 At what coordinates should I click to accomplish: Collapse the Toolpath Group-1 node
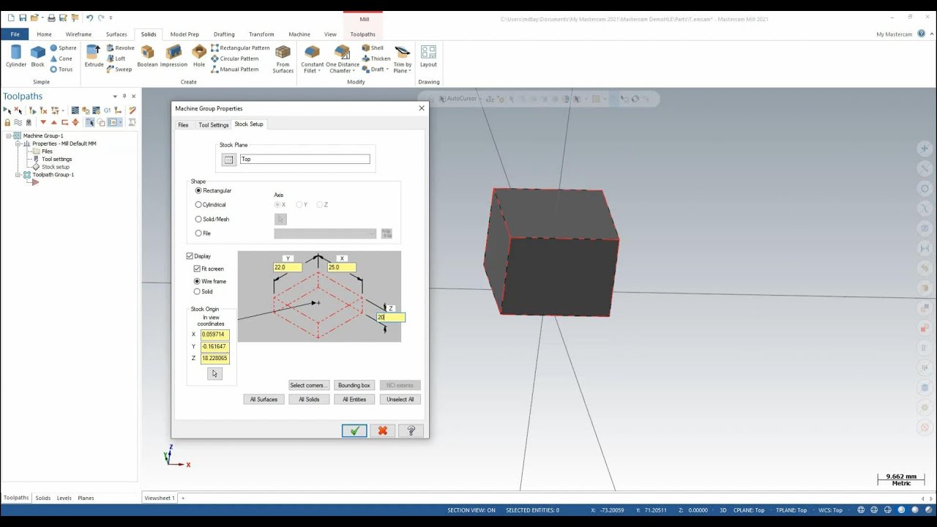point(18,175)
